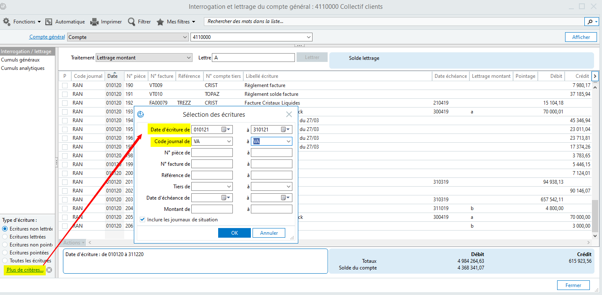Open calendar for Date d'écriture de

coord(225,130)
